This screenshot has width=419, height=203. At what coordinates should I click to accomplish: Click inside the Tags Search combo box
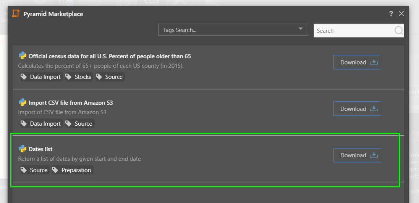[229, 30]
